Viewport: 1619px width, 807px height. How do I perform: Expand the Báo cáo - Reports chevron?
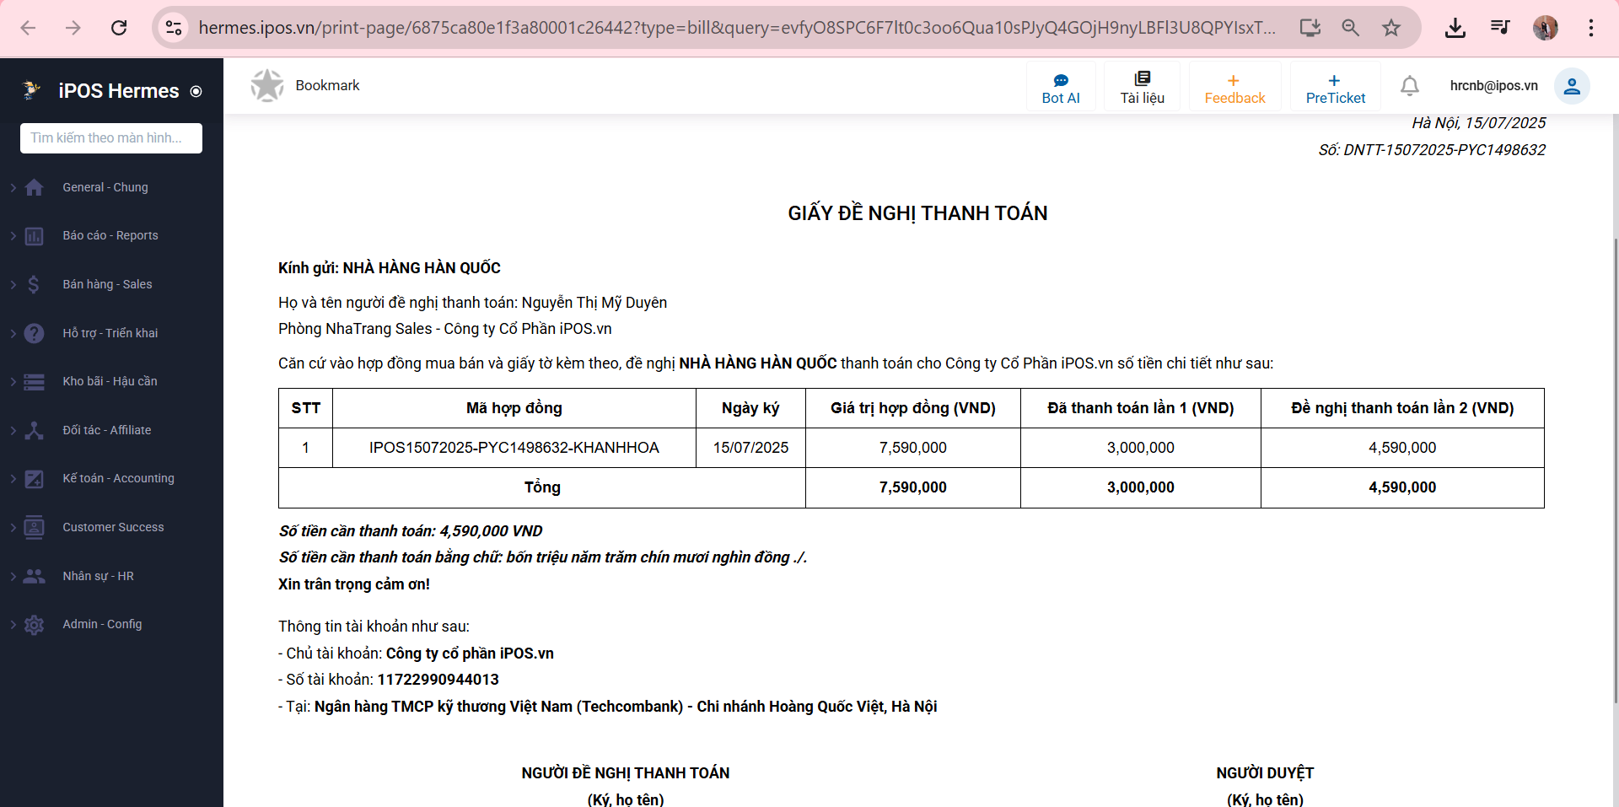13,236
